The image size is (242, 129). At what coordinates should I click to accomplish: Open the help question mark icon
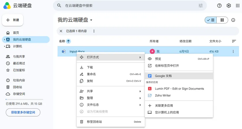pos(219,5)
